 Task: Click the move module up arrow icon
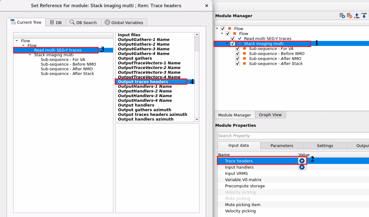357,16
